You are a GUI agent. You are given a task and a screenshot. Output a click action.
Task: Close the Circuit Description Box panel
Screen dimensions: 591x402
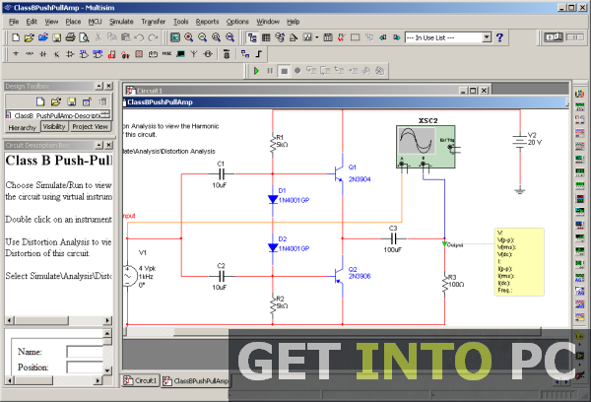pos(108,145)
